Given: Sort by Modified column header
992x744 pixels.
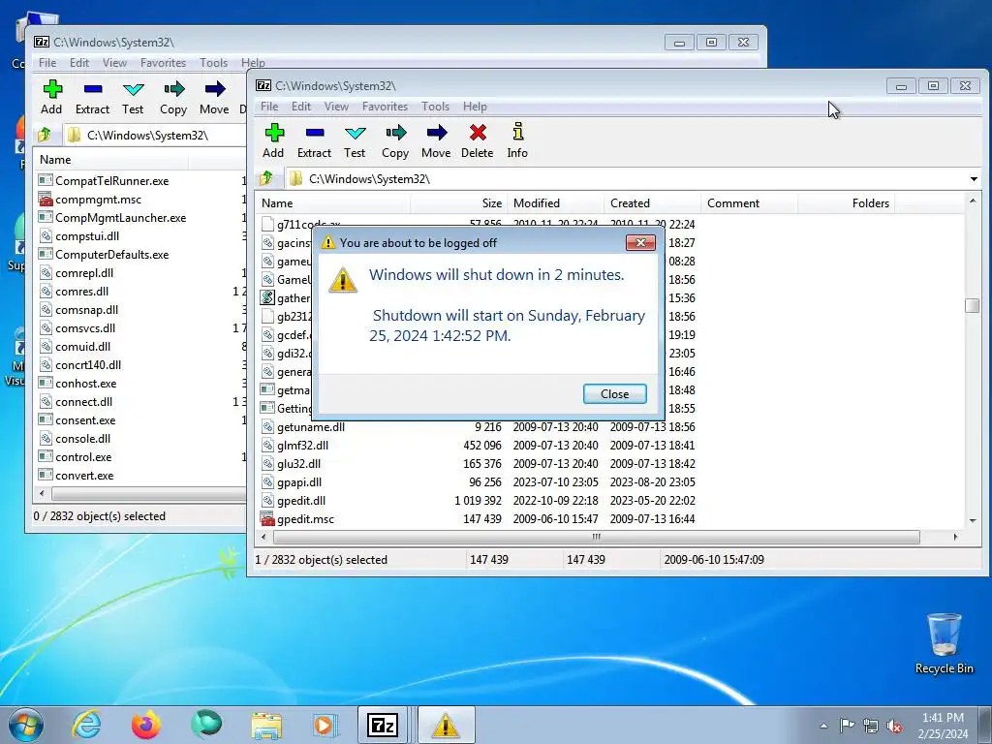Looking at the screenshot, I should 555,203.
